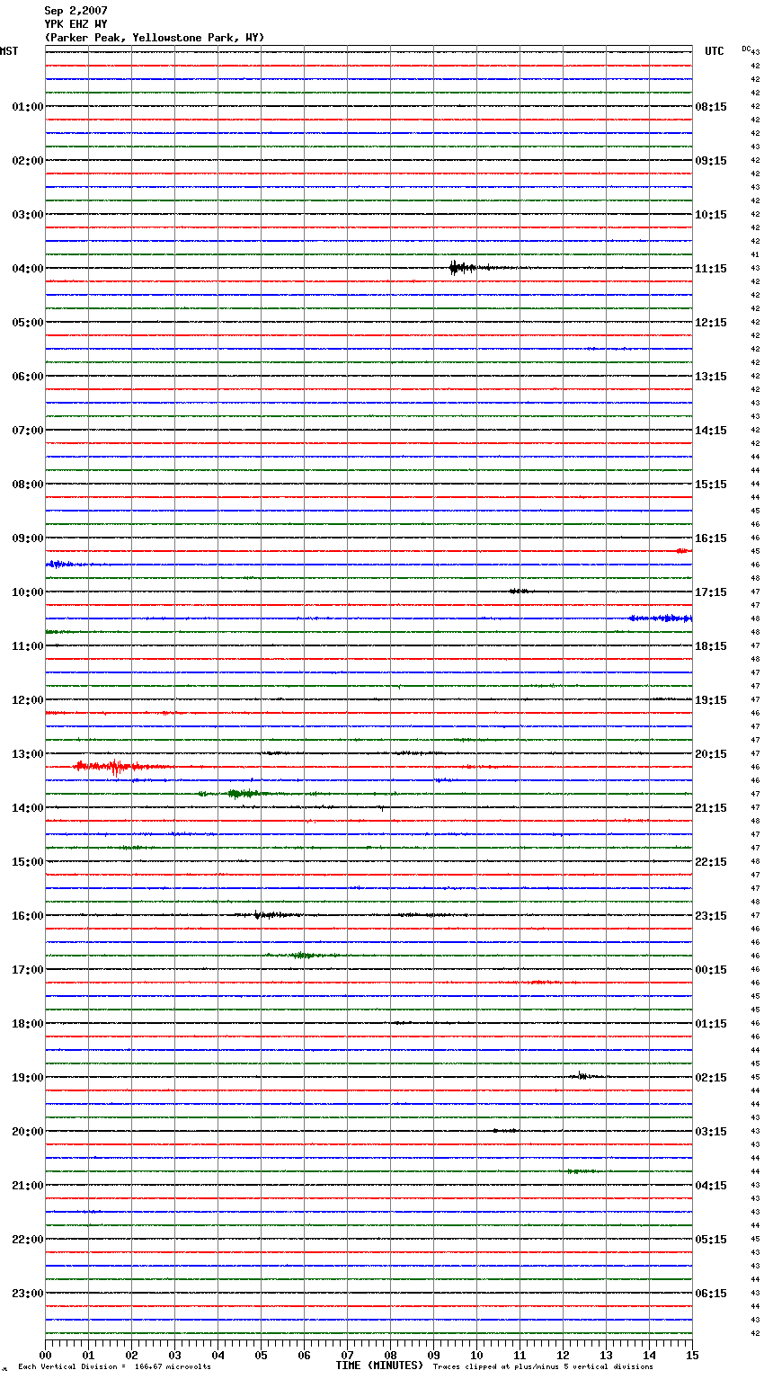Click the MST time label "16:00"
The width and height of the screenshot is (764, 1379).
point(28,916)
